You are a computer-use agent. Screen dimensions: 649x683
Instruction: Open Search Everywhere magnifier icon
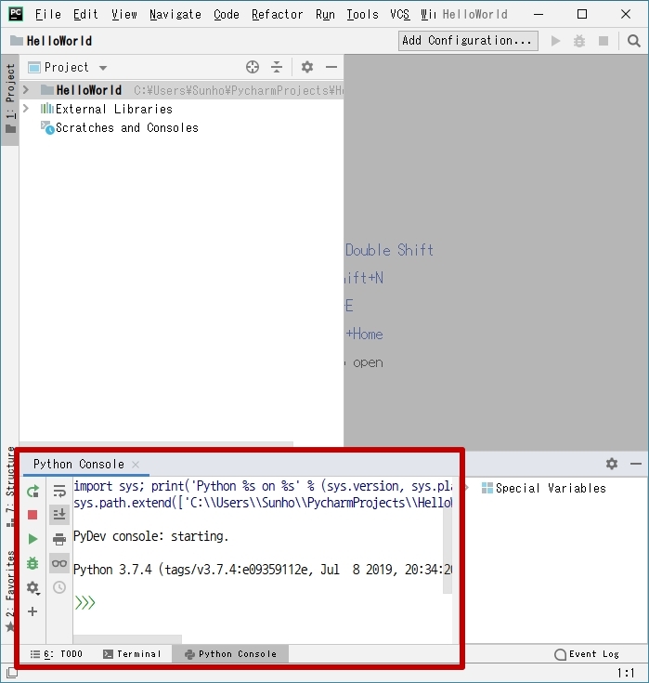[x=634, y=41]
